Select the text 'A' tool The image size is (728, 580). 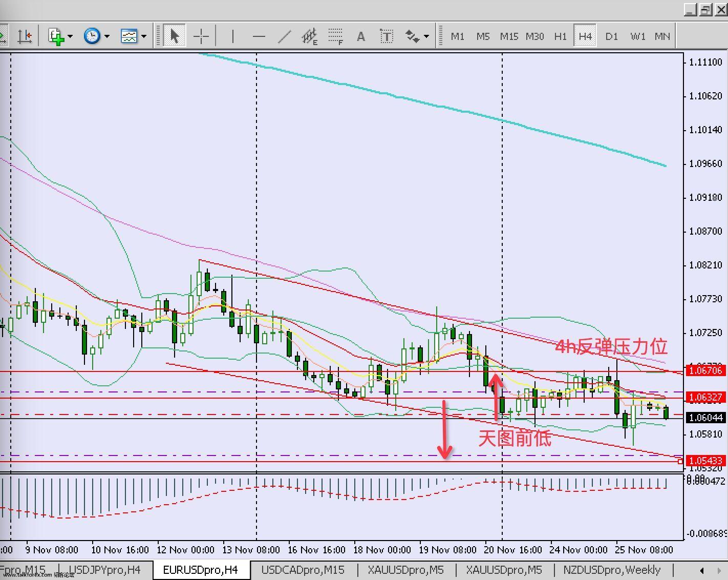pyautogui.click(x=361, y=36)
